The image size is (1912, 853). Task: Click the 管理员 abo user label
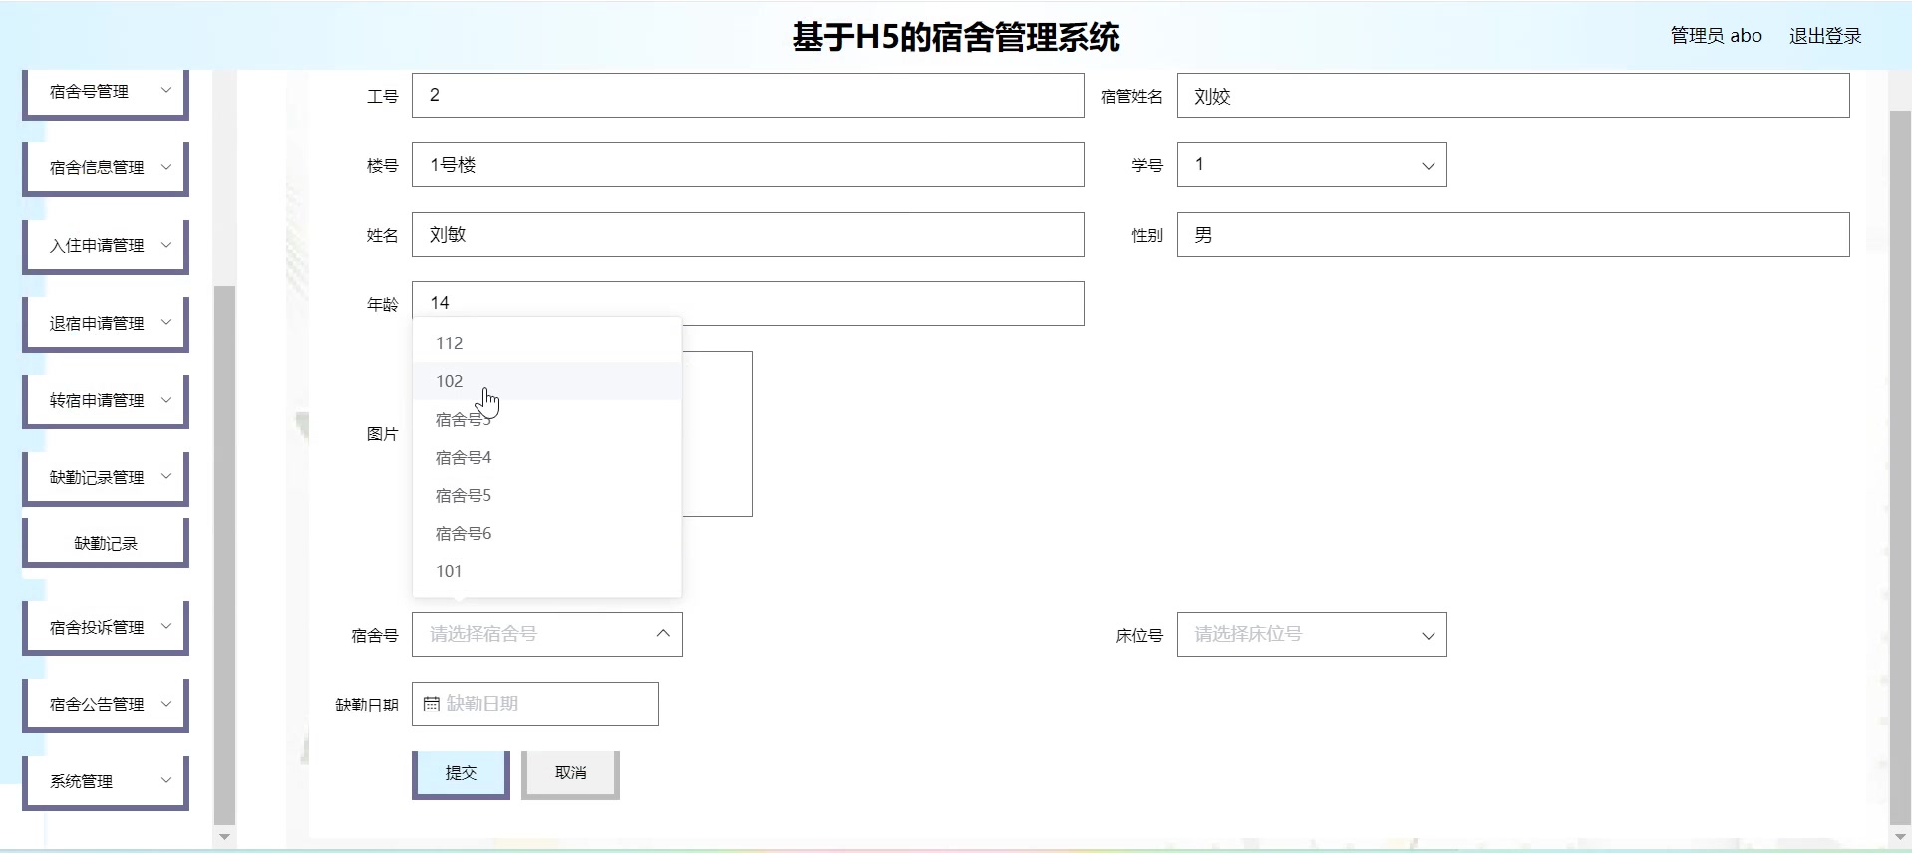[x=1717, y=36]
